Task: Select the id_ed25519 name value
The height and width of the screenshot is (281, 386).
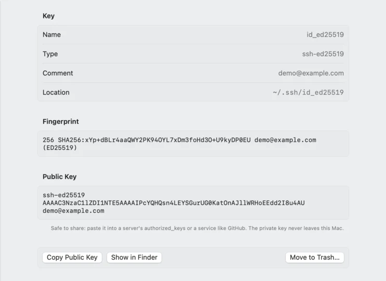Action: coord(325,34)
